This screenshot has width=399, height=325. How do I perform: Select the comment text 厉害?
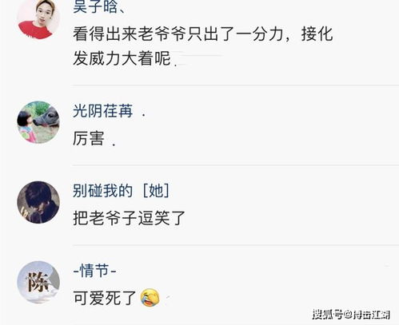pyautogui.click(x=89, y=138)
